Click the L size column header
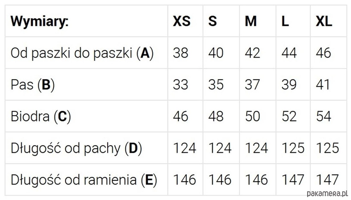351x200 pixels. [285, 21]
